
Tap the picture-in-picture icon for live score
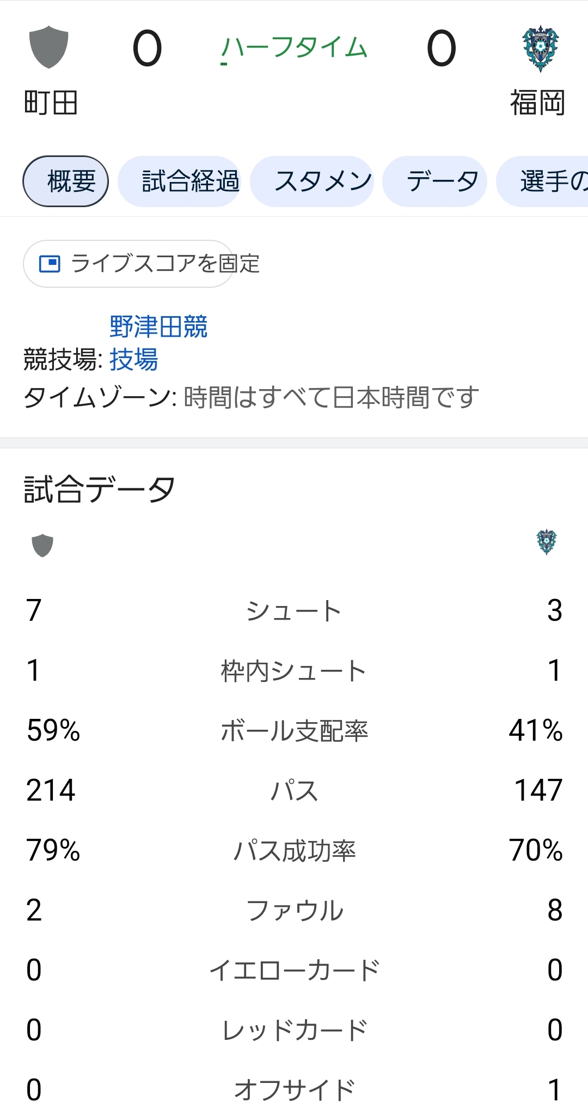[x=50, y=264]
